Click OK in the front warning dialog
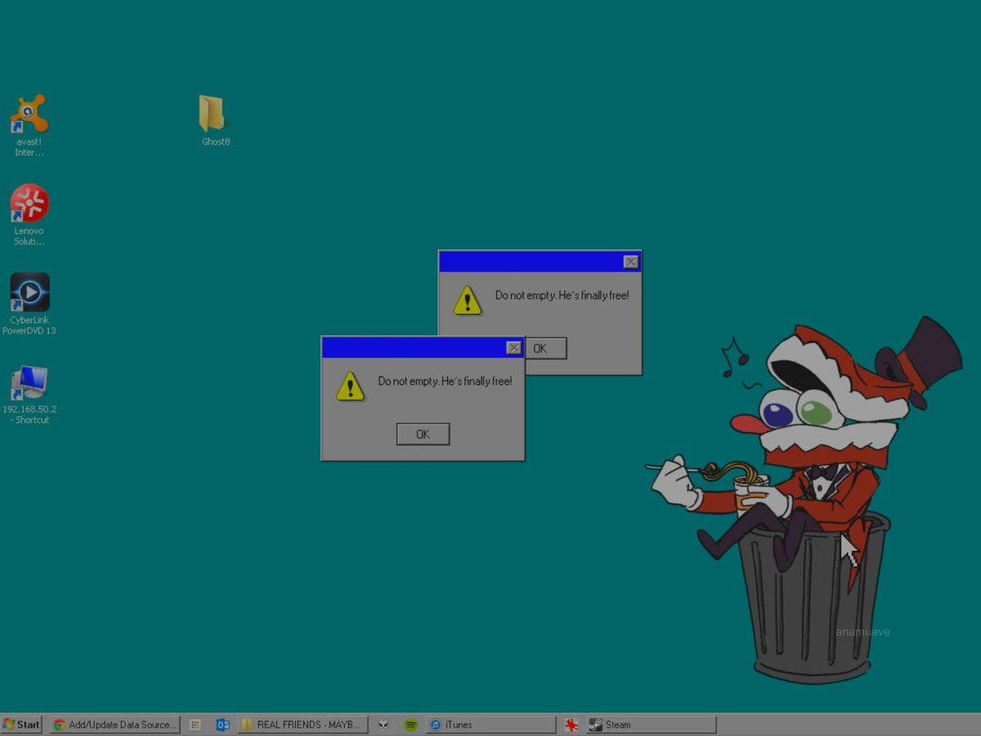This screenshot has height=736, width=981. (x=423, y=434)
